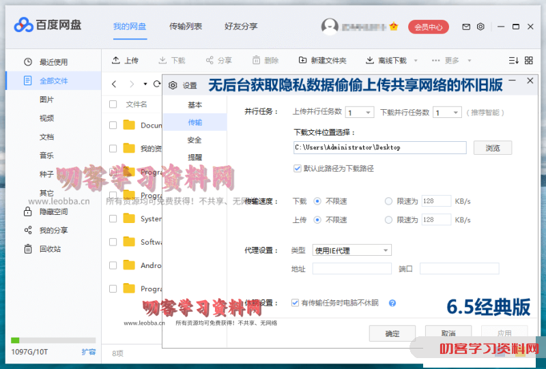The image size is (546, 369).
Task: Click the refresh icon in the path bar
Action: [x=157, y=83]
